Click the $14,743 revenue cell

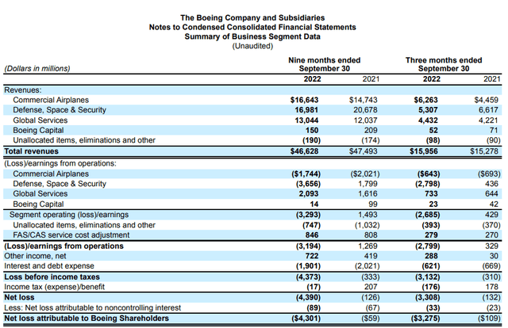click(364, 100)
